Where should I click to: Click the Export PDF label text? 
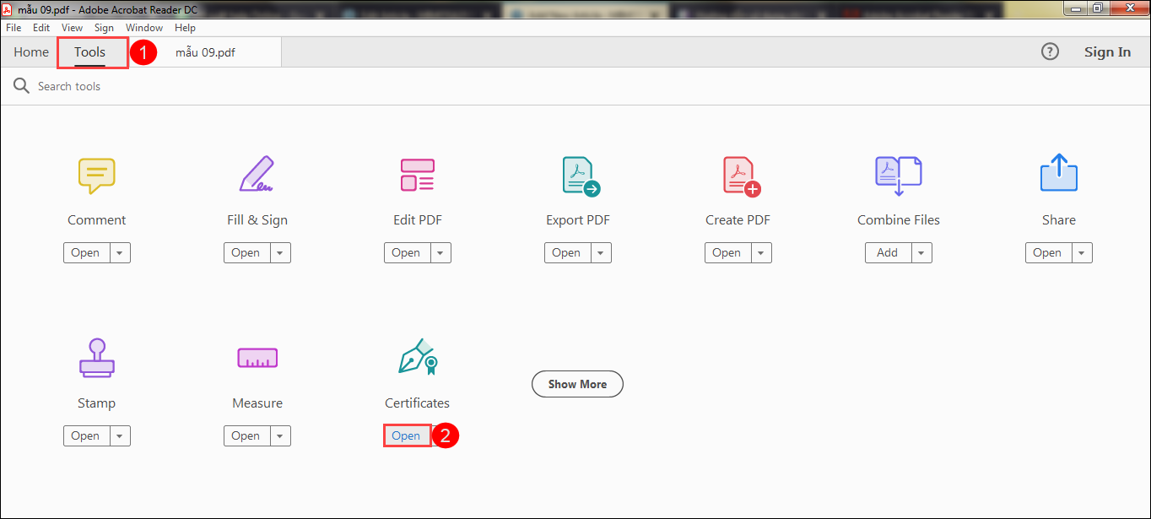pos(577,220)
